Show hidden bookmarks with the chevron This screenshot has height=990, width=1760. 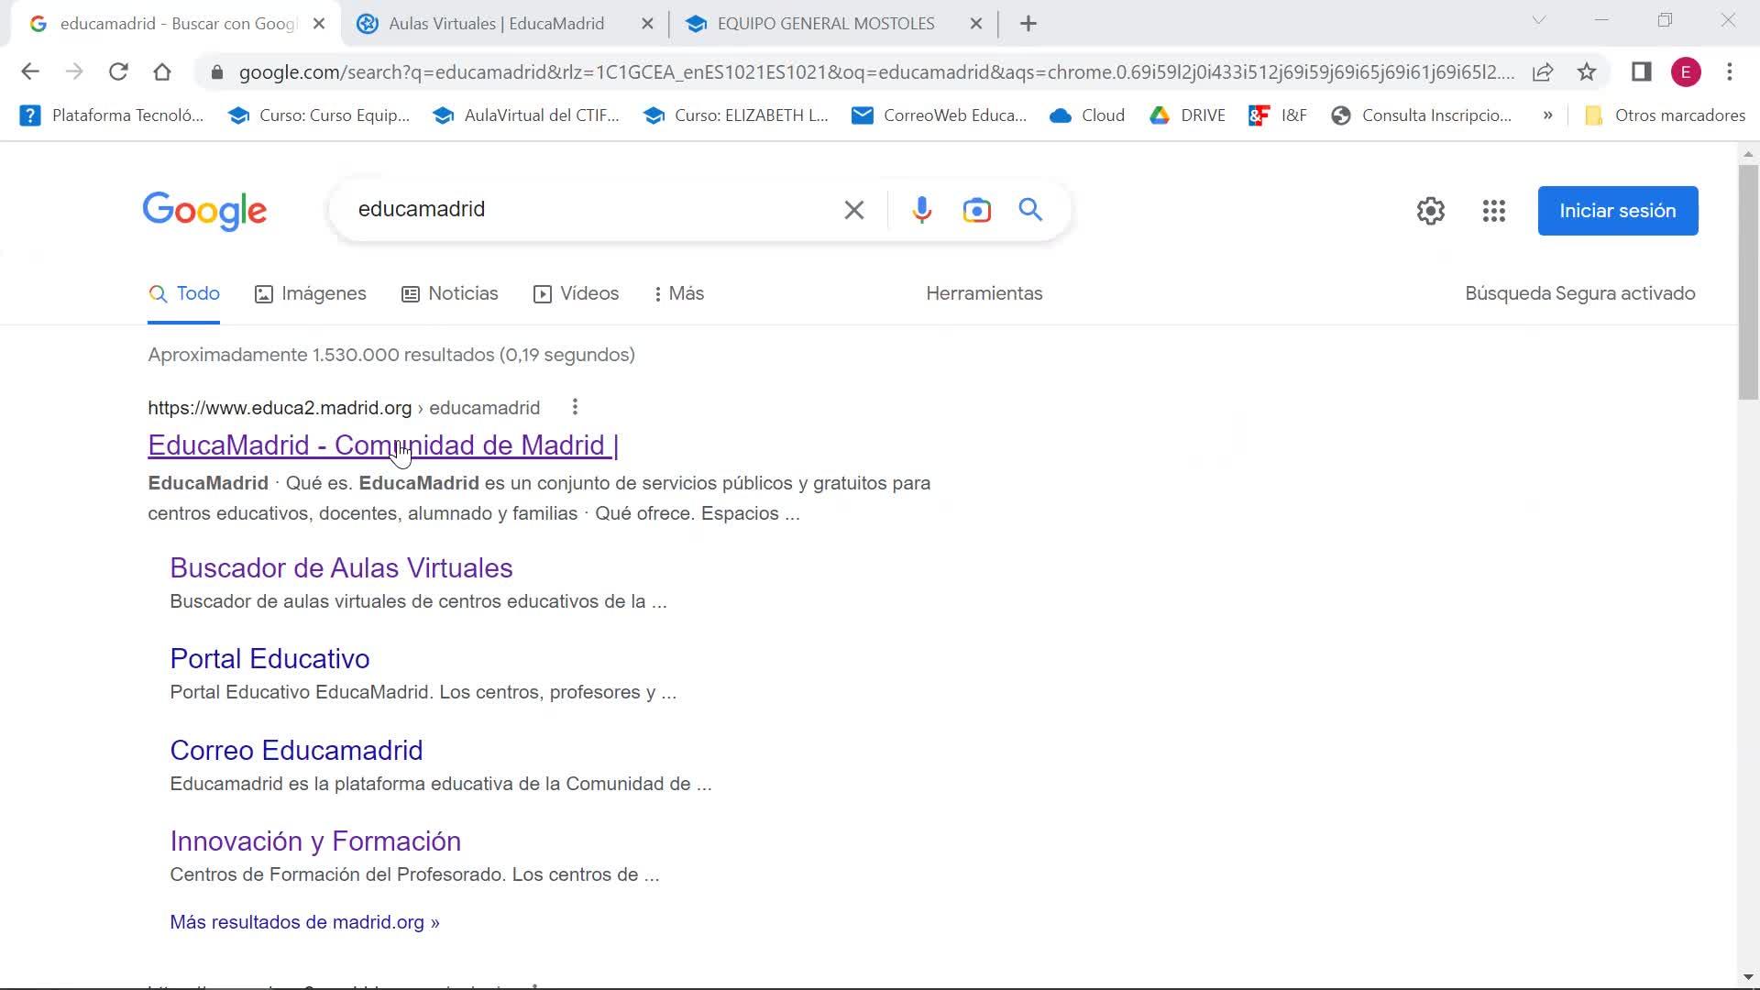[x=1547, y=115]
